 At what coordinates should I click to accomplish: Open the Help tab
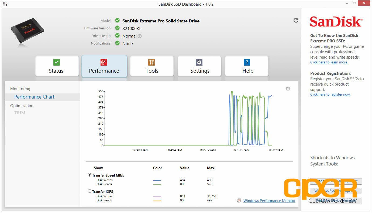[247, 66]
